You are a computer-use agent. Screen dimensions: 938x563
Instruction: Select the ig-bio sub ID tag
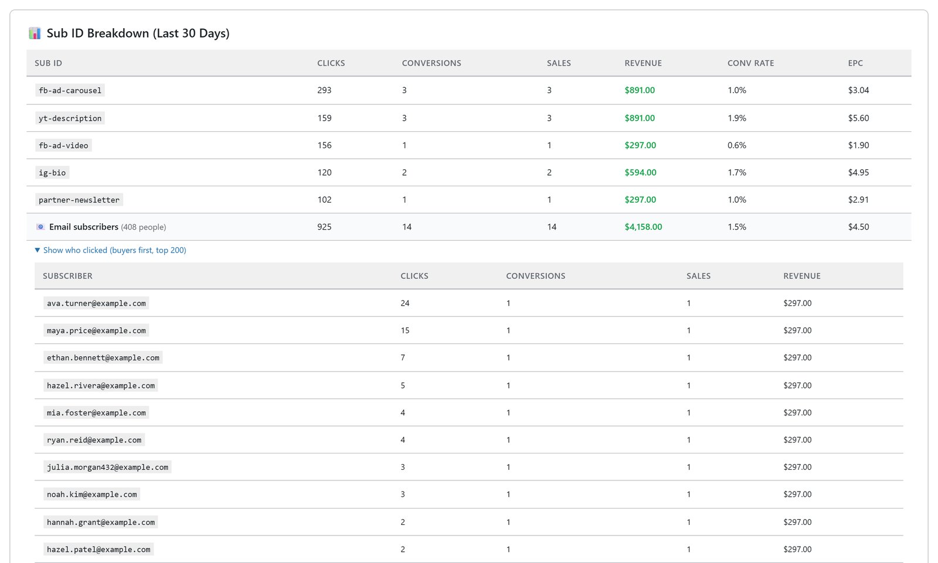tap(52, 173)
